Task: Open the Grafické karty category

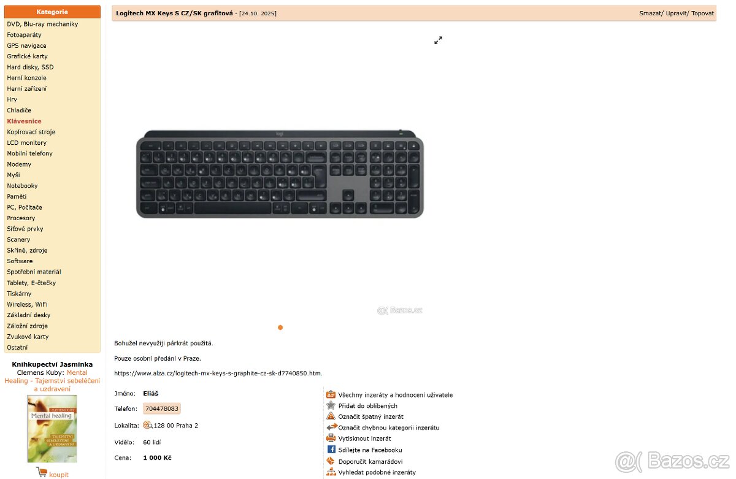Action: (27, 56)
